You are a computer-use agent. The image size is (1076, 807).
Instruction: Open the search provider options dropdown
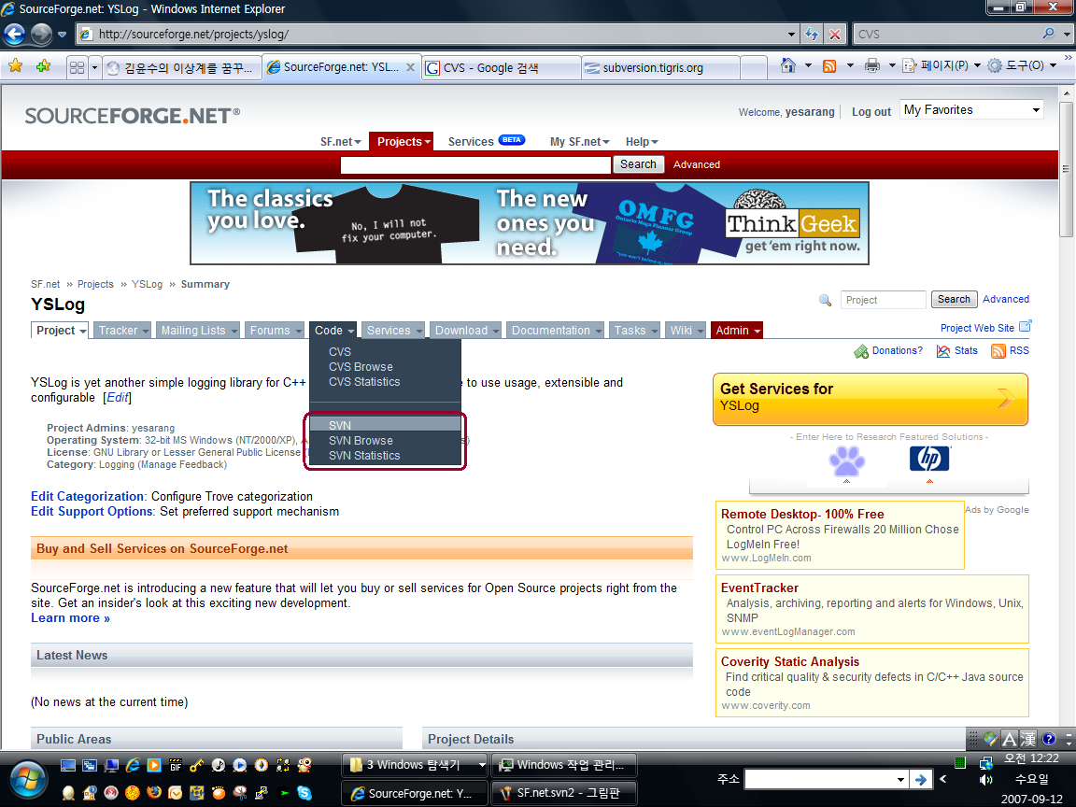1067,34
